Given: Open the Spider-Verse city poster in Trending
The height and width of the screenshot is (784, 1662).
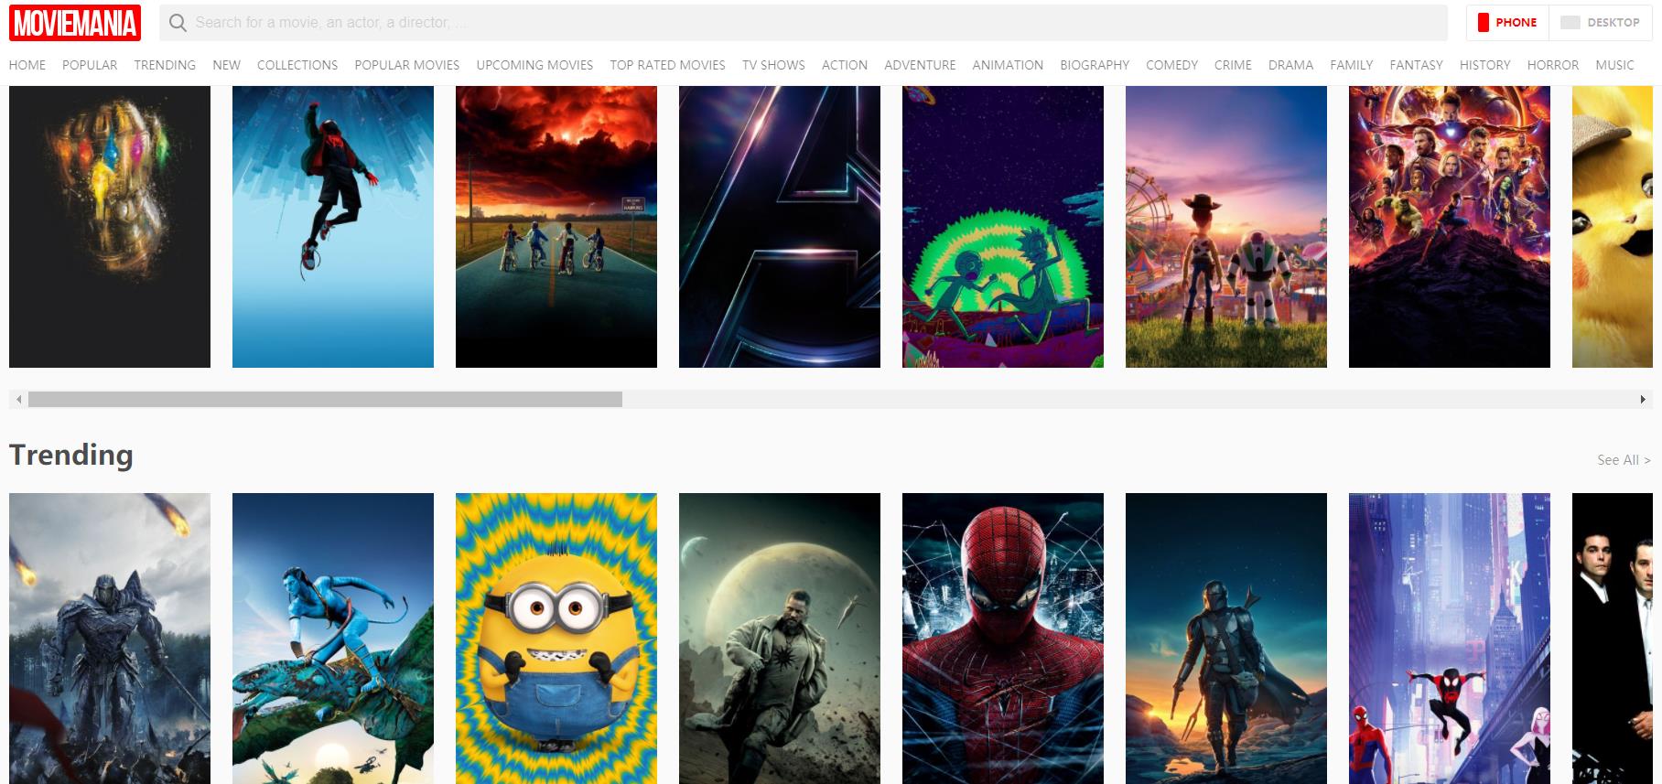Looking at the screenshot, I should coord(1450,639).
